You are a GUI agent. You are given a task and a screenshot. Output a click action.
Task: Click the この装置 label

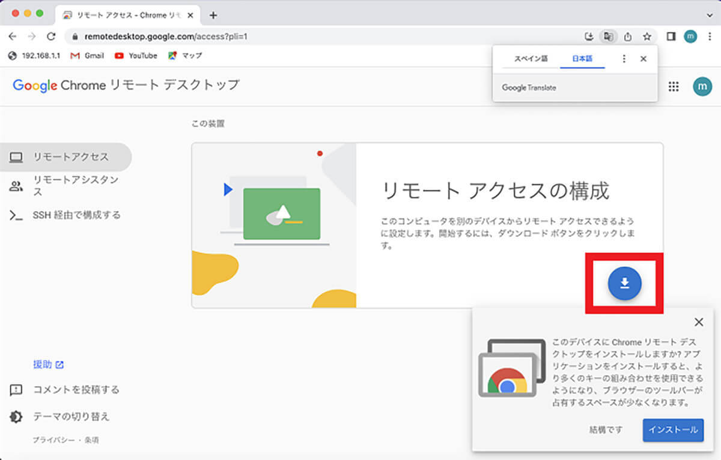208,124
